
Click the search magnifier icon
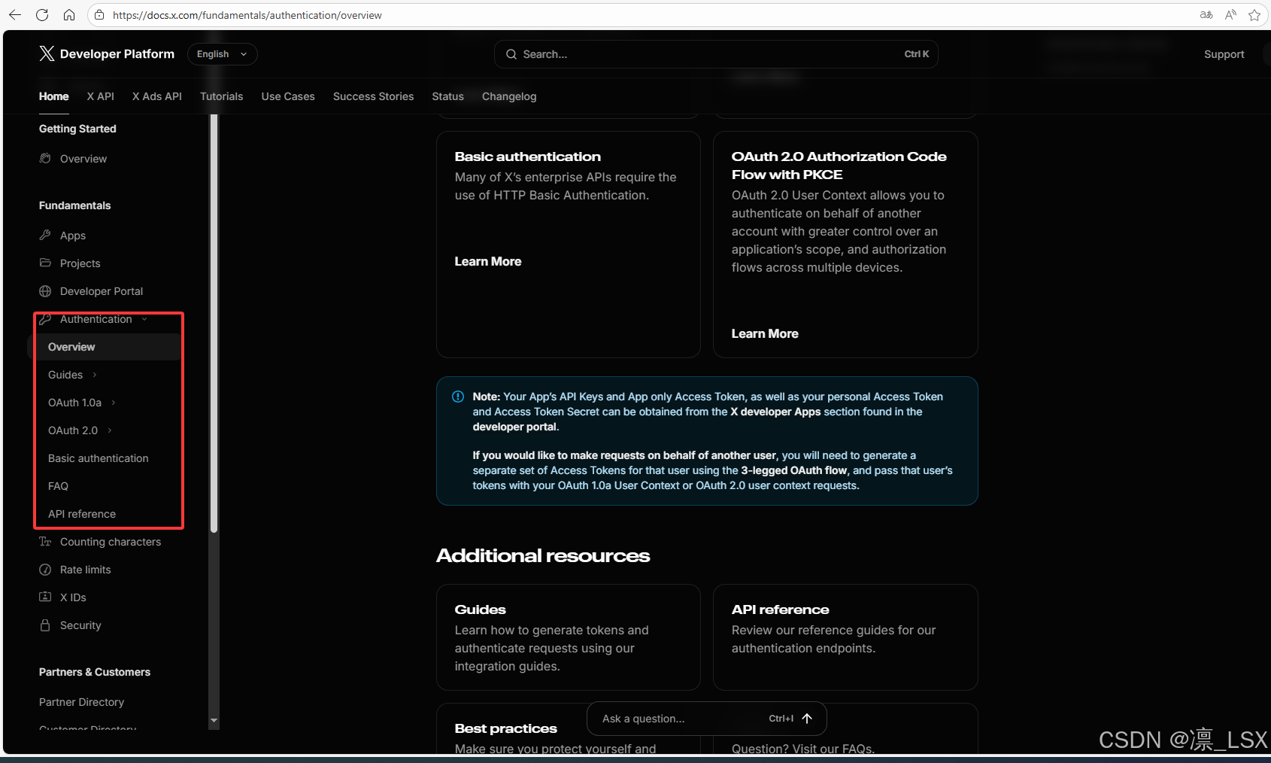(511, 54)
